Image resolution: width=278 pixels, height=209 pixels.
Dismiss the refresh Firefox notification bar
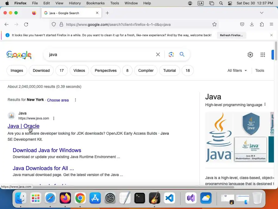[x=271, y=35]
